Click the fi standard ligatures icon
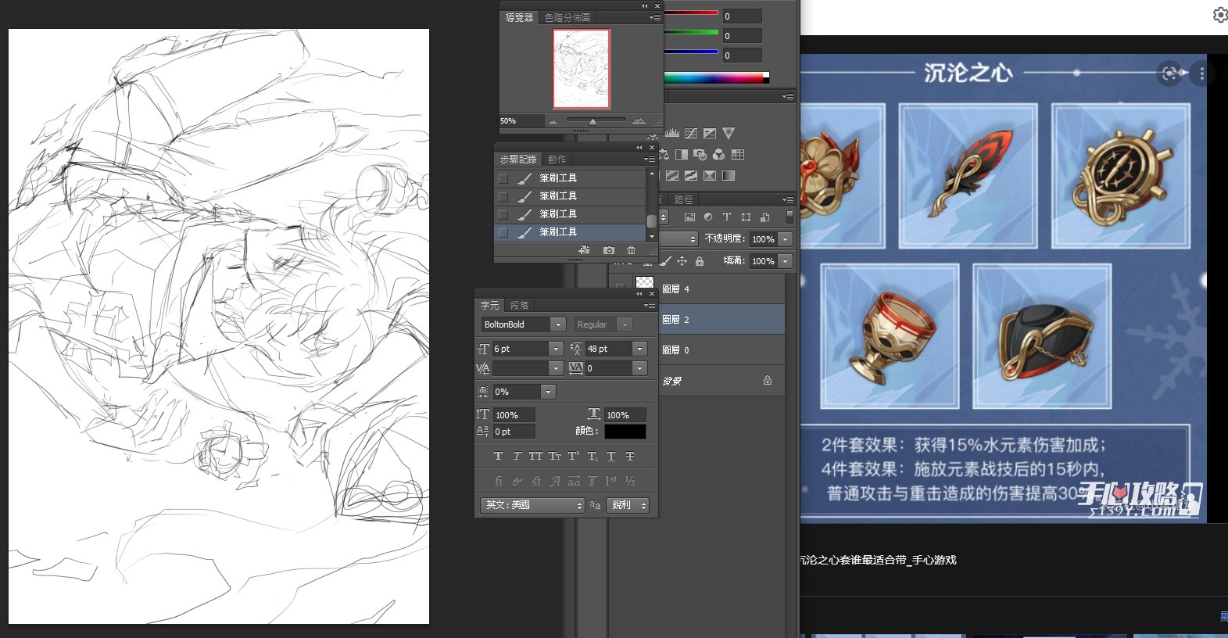The image size is (1228, 638). click(498, 482)
